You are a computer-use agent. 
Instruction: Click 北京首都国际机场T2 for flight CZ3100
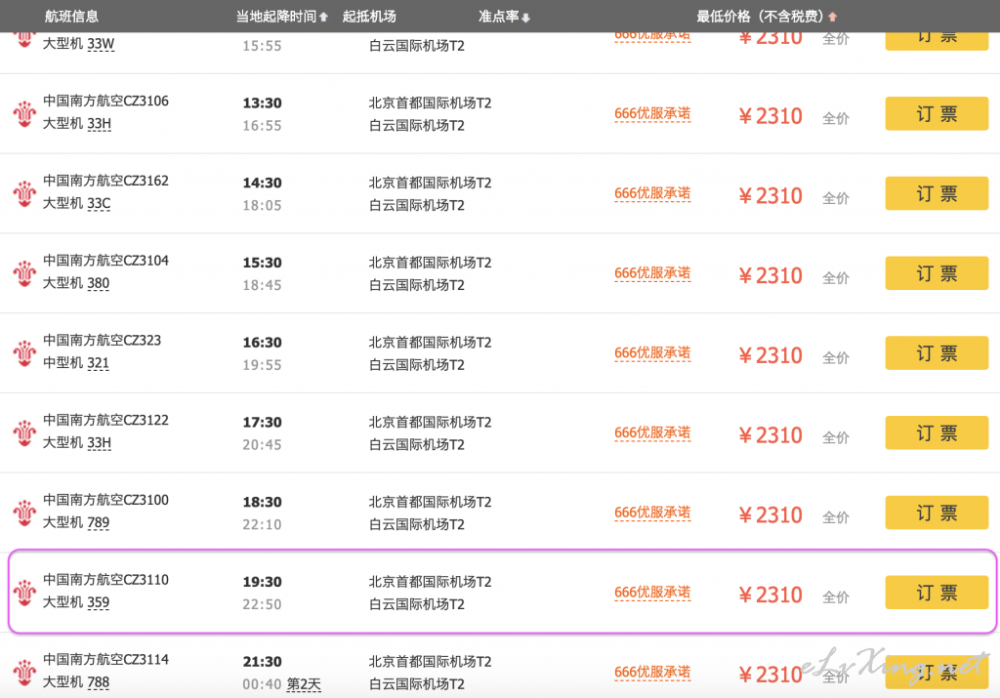coord(431,502)
